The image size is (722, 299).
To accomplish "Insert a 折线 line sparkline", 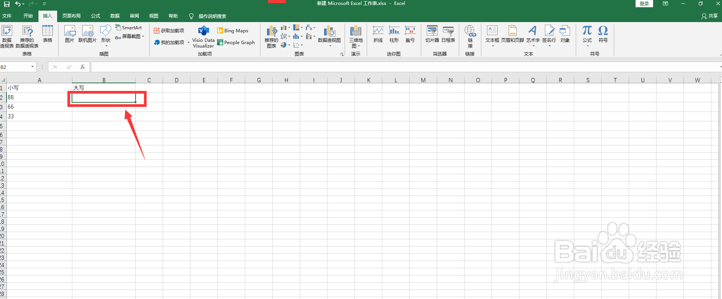I will 378,34.
